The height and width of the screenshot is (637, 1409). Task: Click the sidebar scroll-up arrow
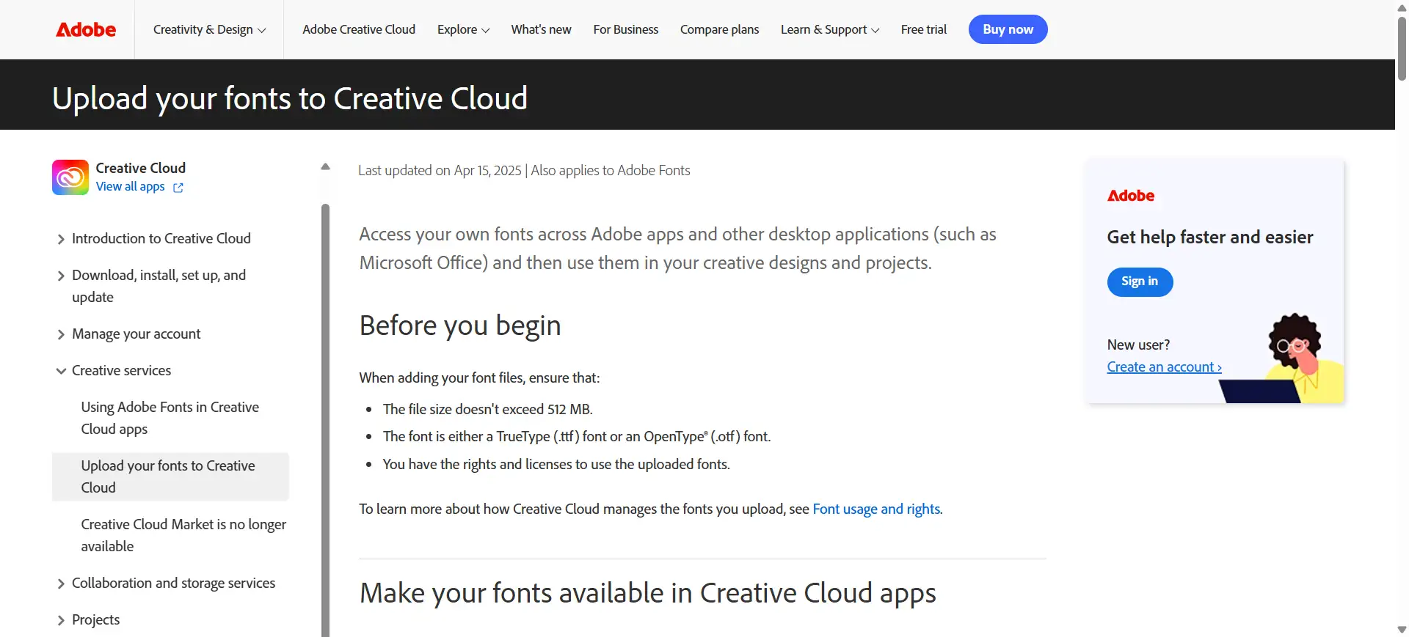[325, 167]
